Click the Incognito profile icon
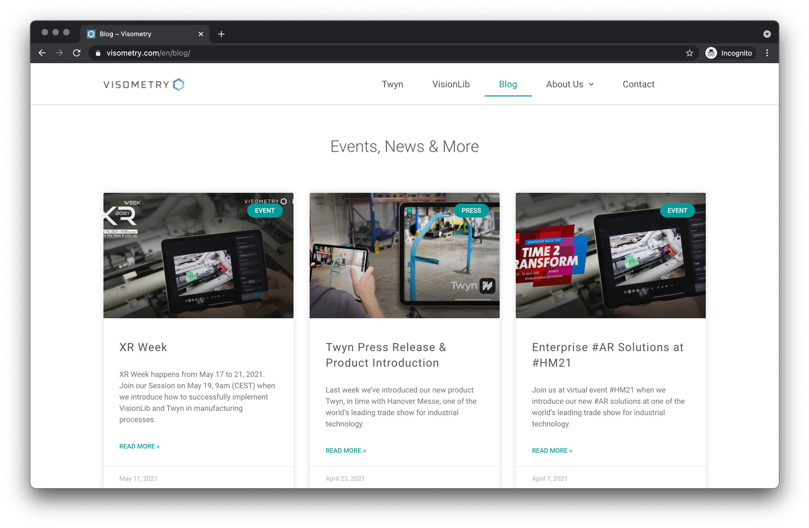The height and width of the screenshot is (528, 809). point(711,53)
